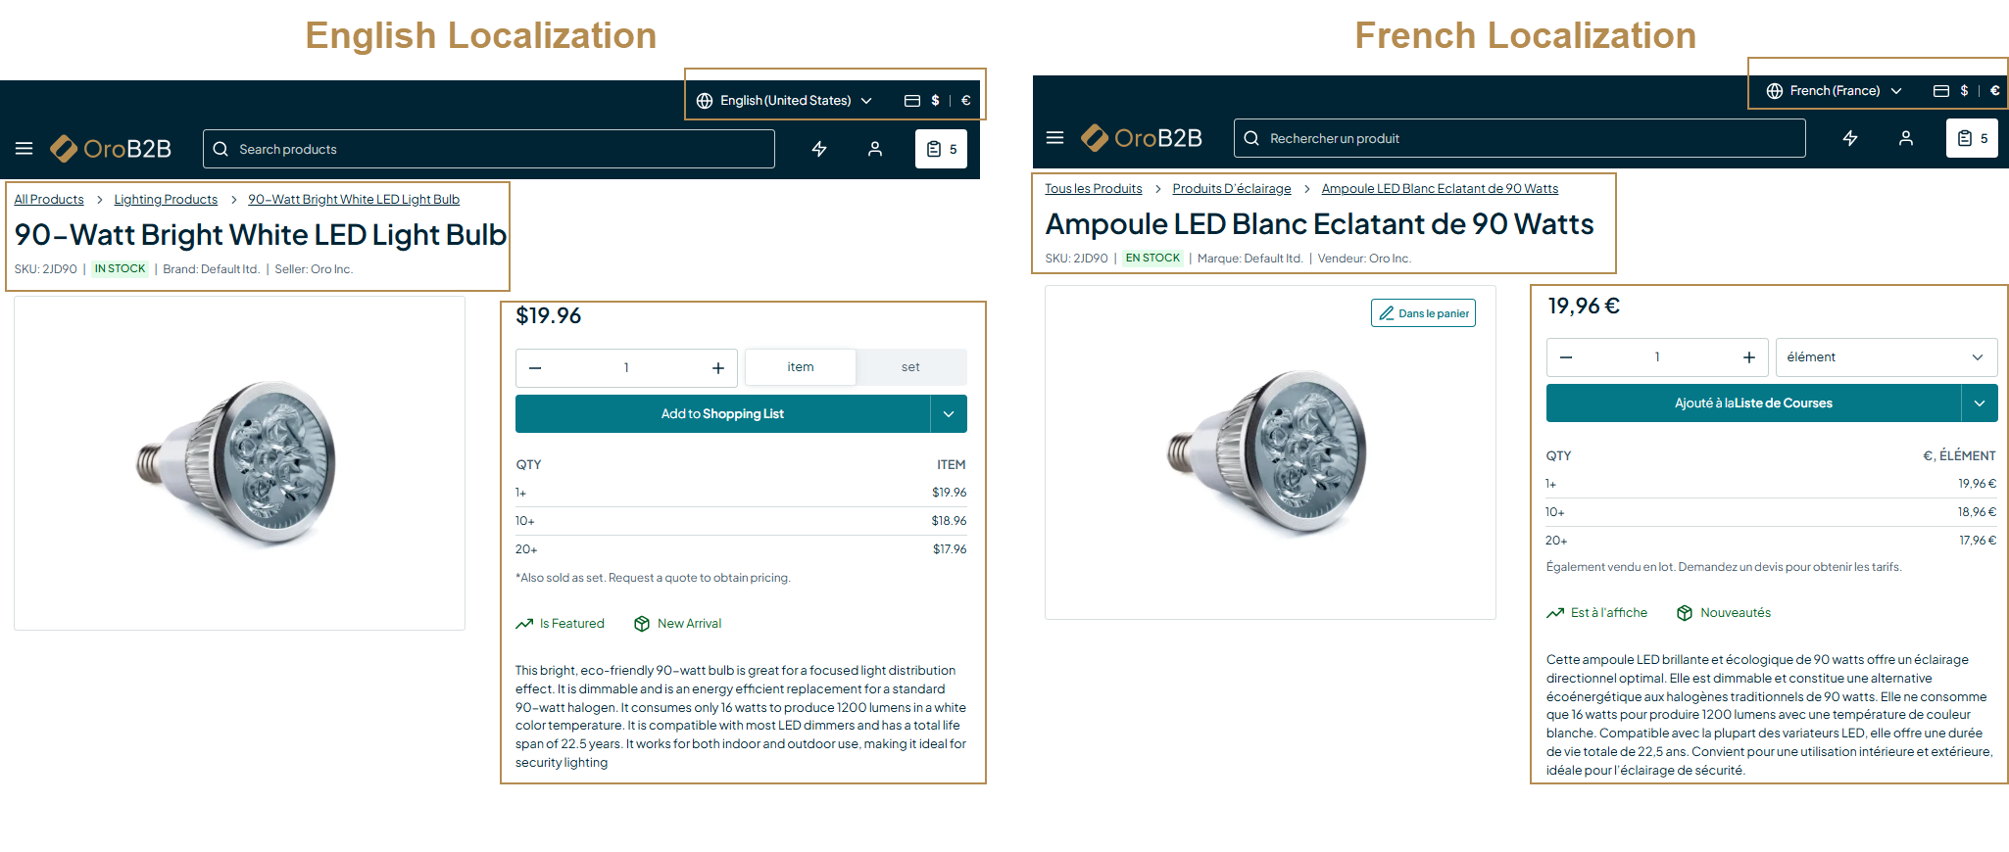Open the English (United States) language dropdown

tap(784, 101)
